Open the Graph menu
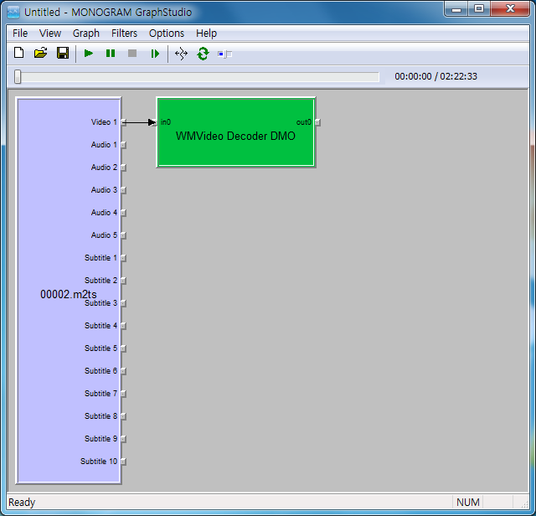This screenshot has width=536, height=516. tap(86, 34)
